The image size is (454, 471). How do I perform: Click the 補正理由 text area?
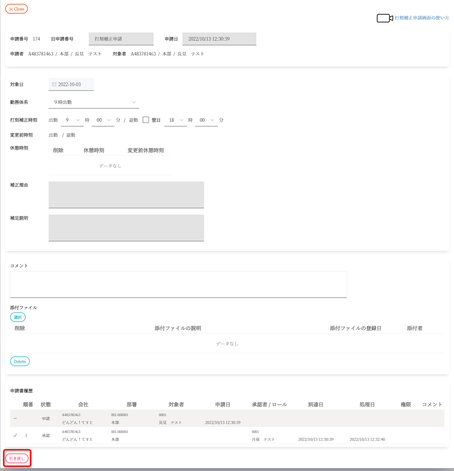pos(126,195)
